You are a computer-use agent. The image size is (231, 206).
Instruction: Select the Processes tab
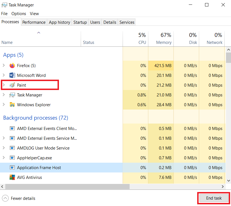[x=10, y=22]
